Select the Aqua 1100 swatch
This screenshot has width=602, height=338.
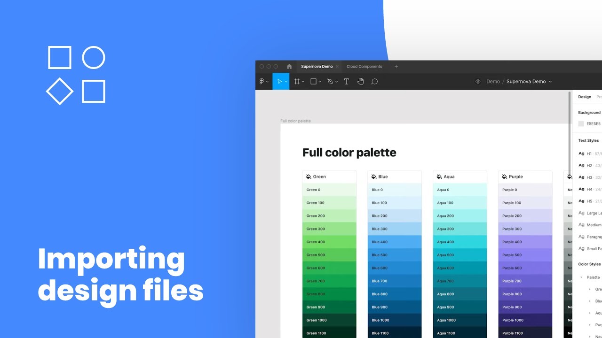(460, 332)
